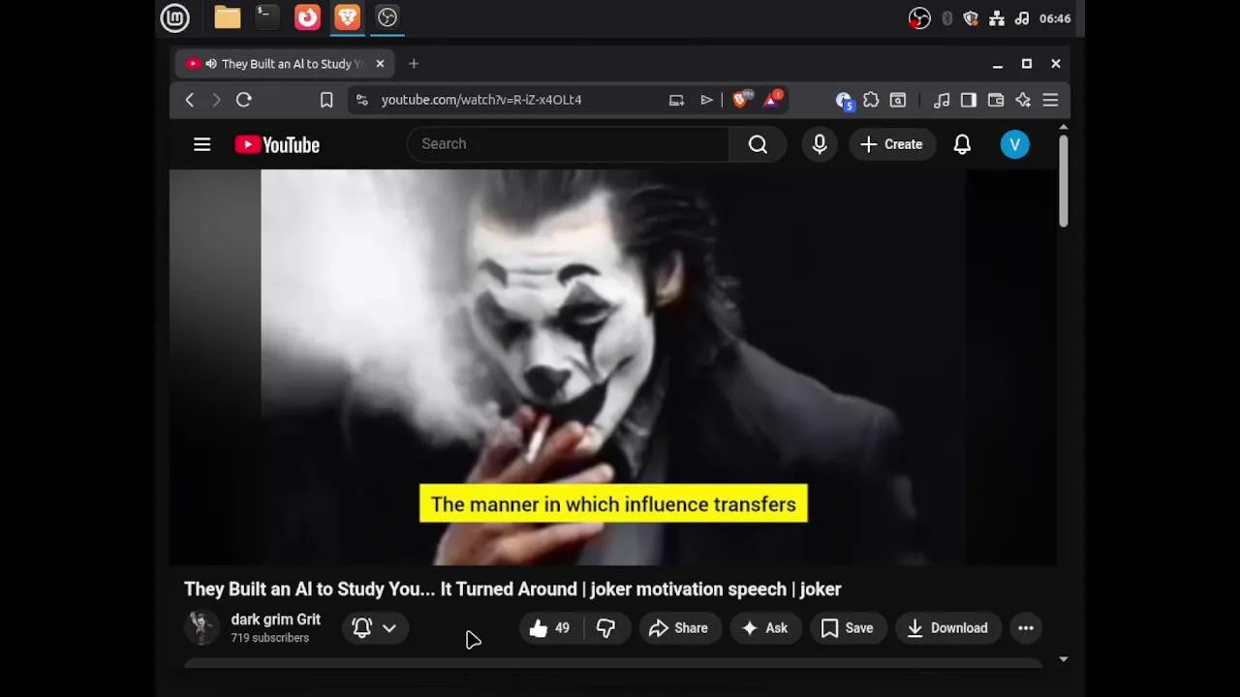The height and width of the screenshot is (697, 1240).
Task: Click the '719 subscribers' text
Action: (x=269, y=638)
